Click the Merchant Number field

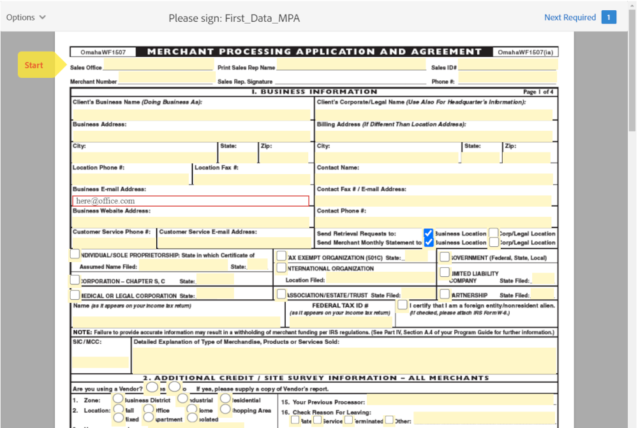[167, 78]
